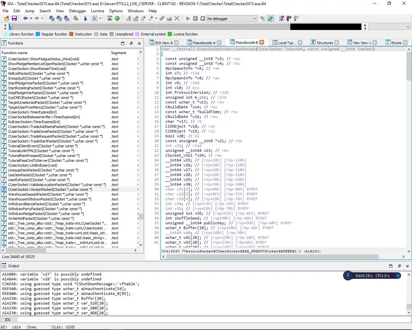The image size is (412, 330).
Task: Click the Open file toolbar icon
Action: (x=6, y=18)
